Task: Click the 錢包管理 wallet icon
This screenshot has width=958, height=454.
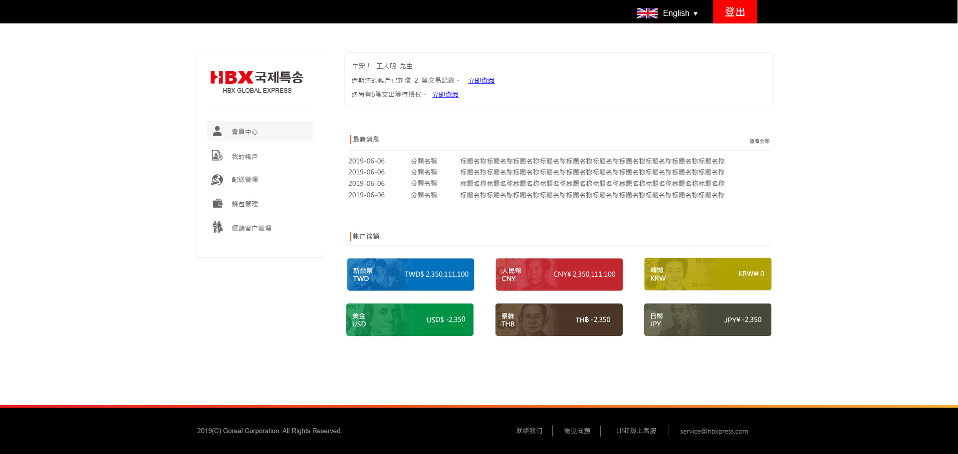Action: [218, 203]
